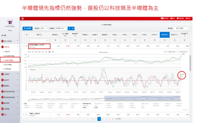The height and width of the screenshot is (123, 219).
Task: Click navigator left range handle
Action: pos(104,98)
